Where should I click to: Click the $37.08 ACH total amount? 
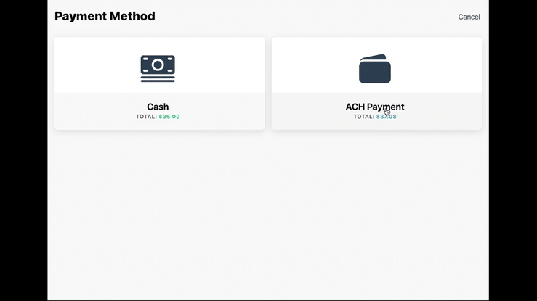[x=387, y=117]
